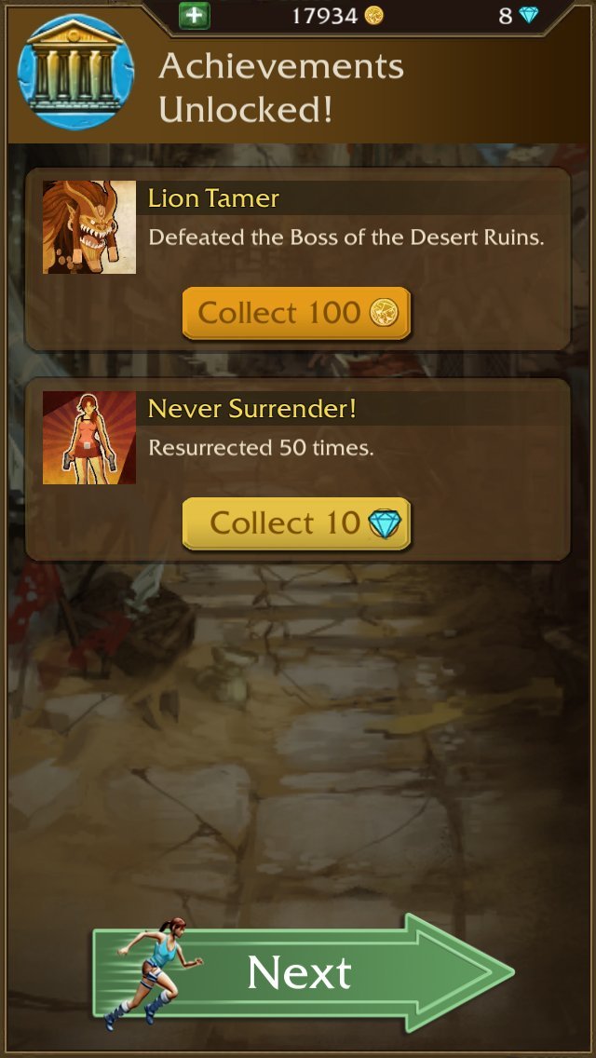Click the Lion Tamer achievement title
The height and width of the screenshot is (1058, 596).
[213, 198]
